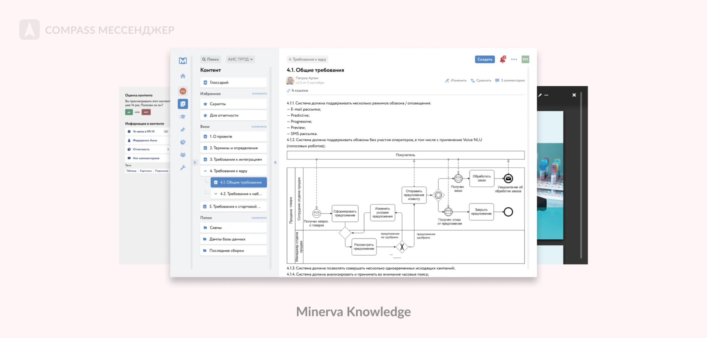Viewport: 707px width, 338px height.
Task: Open the three-dots more menu
Action: [514, 60]
